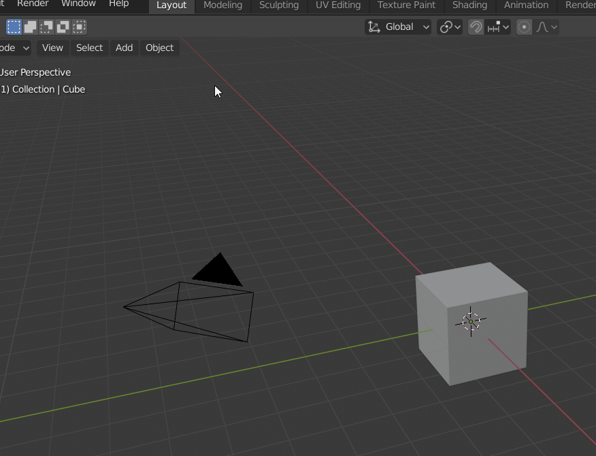Open the viewport View menu

pyautogui.click(x=52, y=48)
